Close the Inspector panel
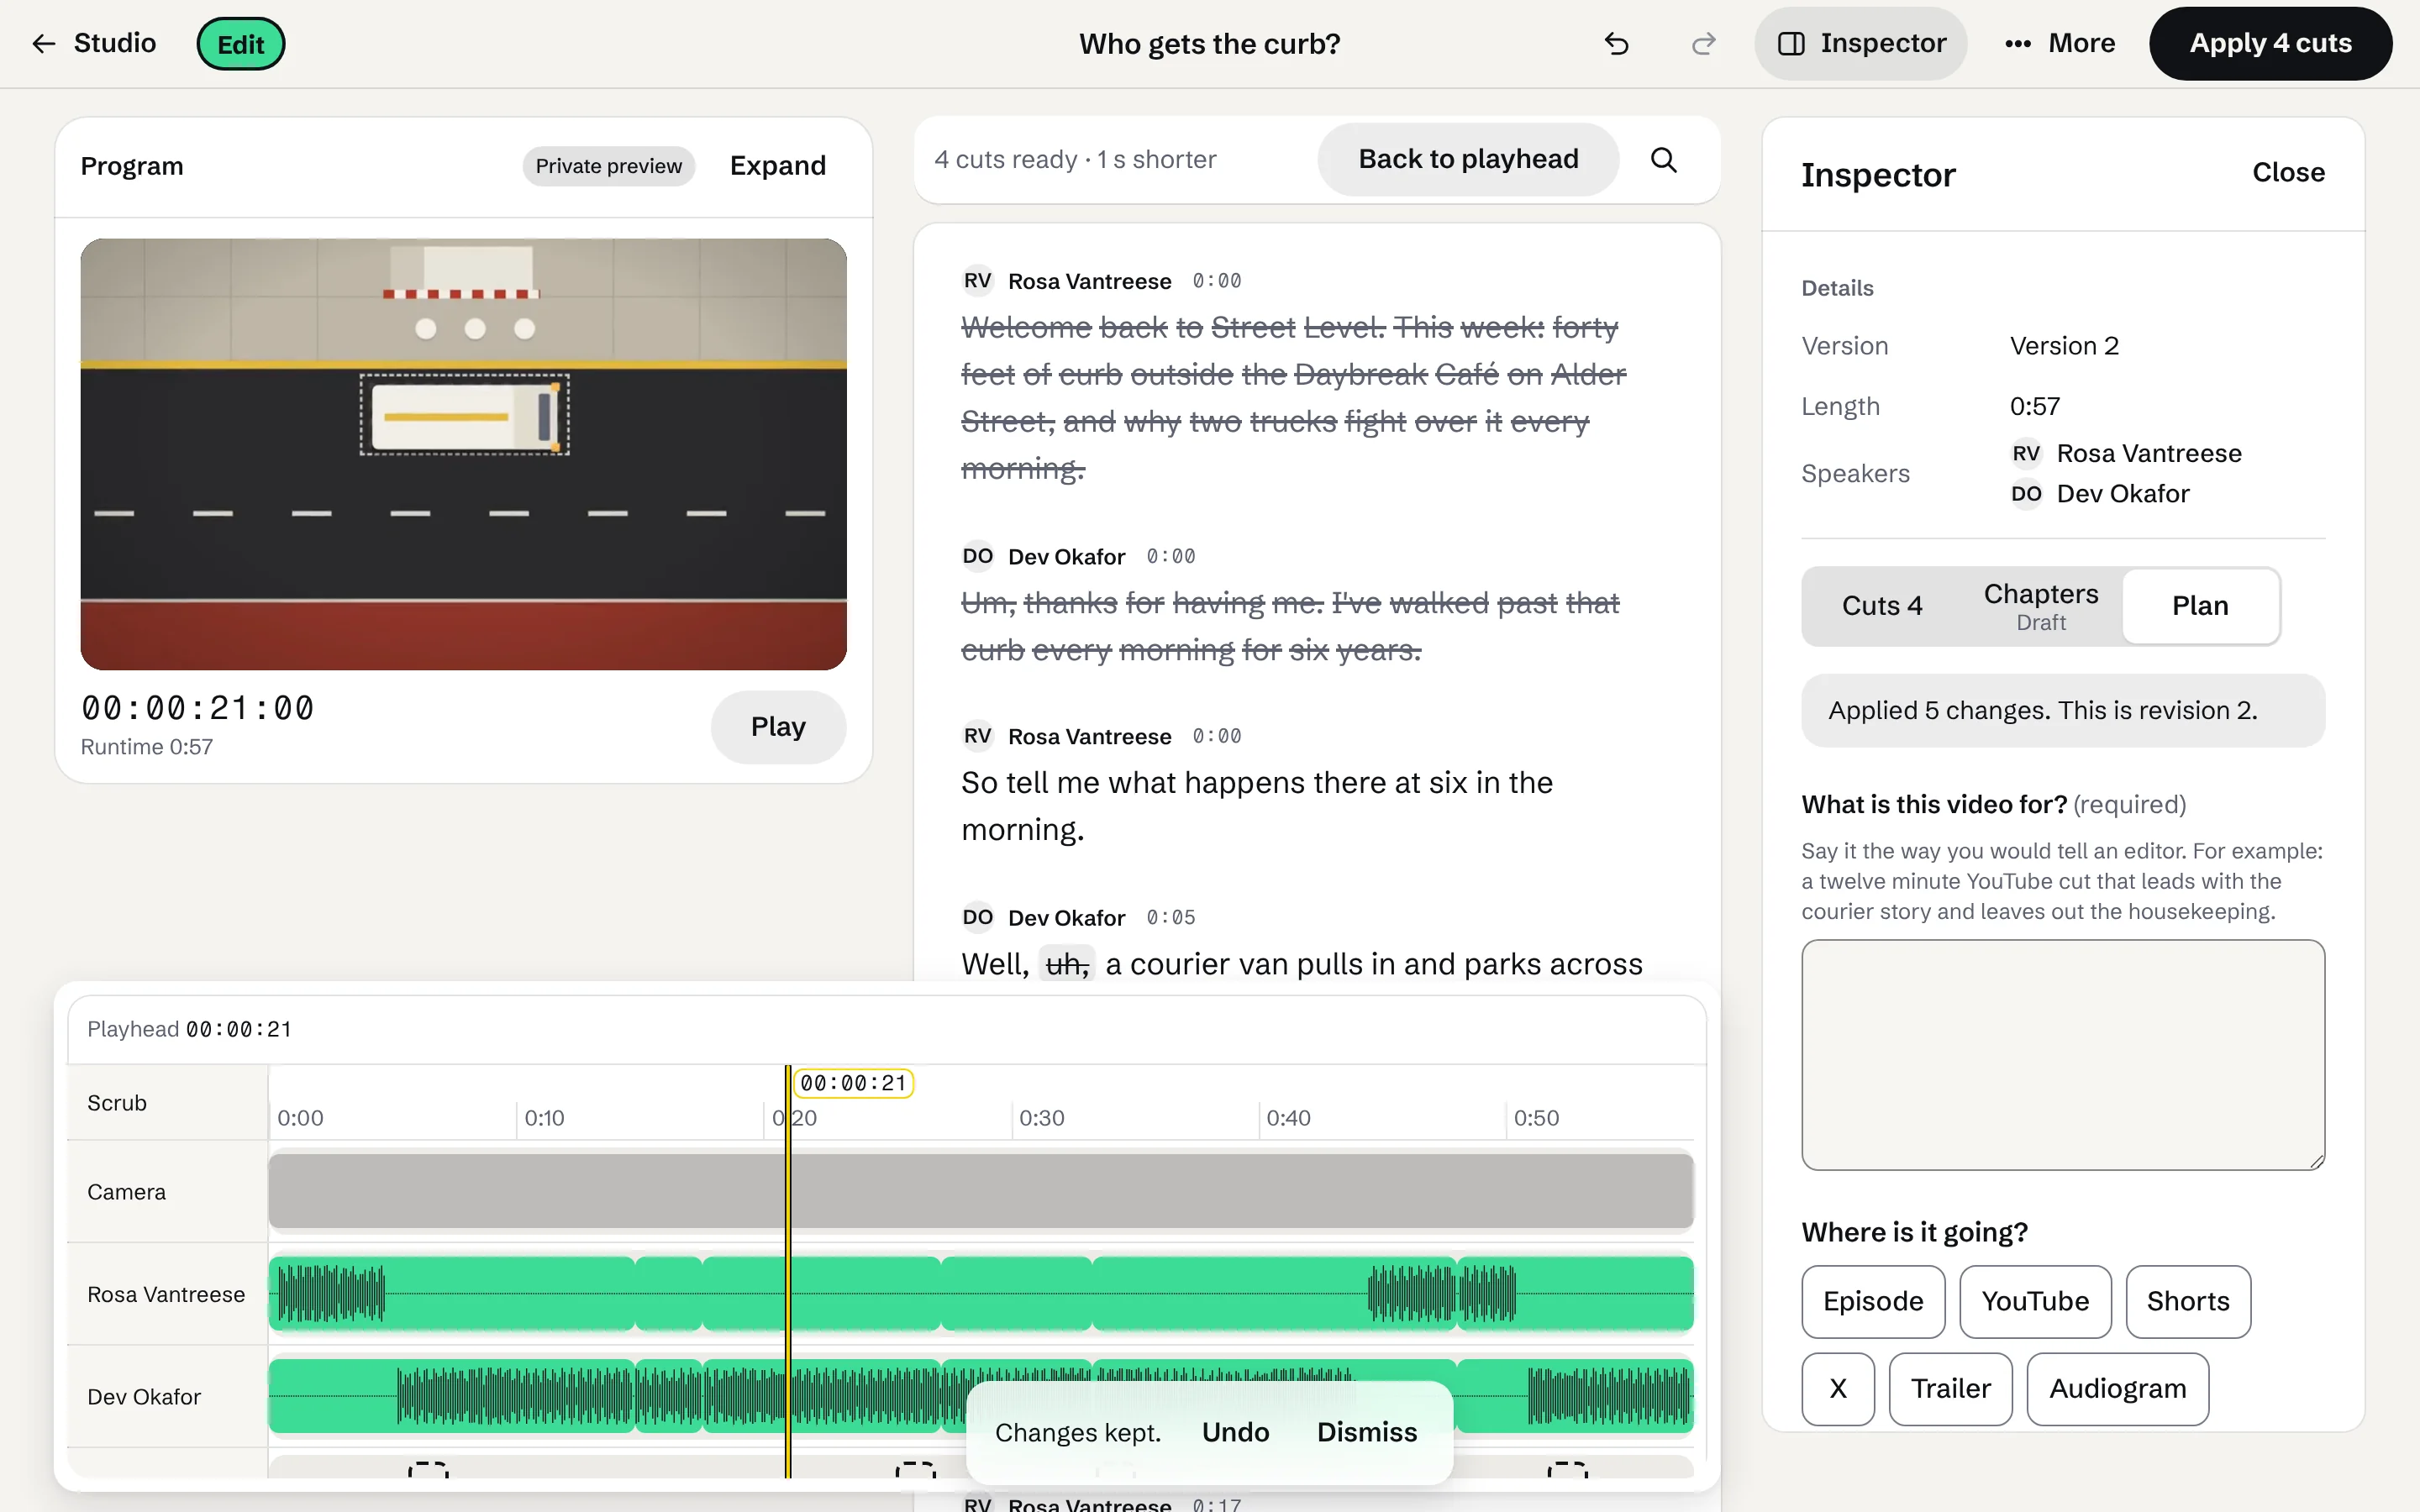Screen dimensions: 2420x1512 coord(2288,173)
